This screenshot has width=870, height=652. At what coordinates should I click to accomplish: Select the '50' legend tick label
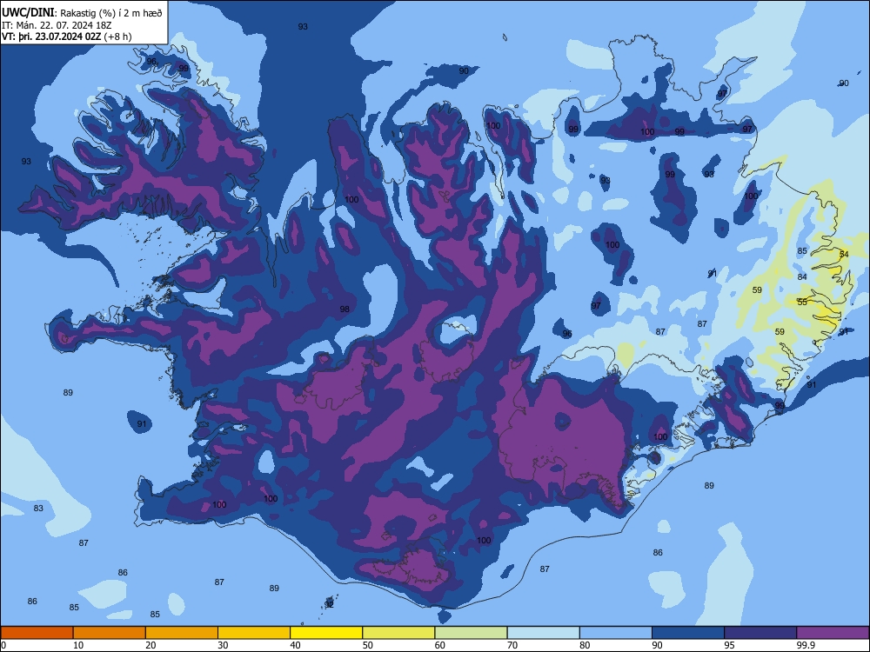368,645
